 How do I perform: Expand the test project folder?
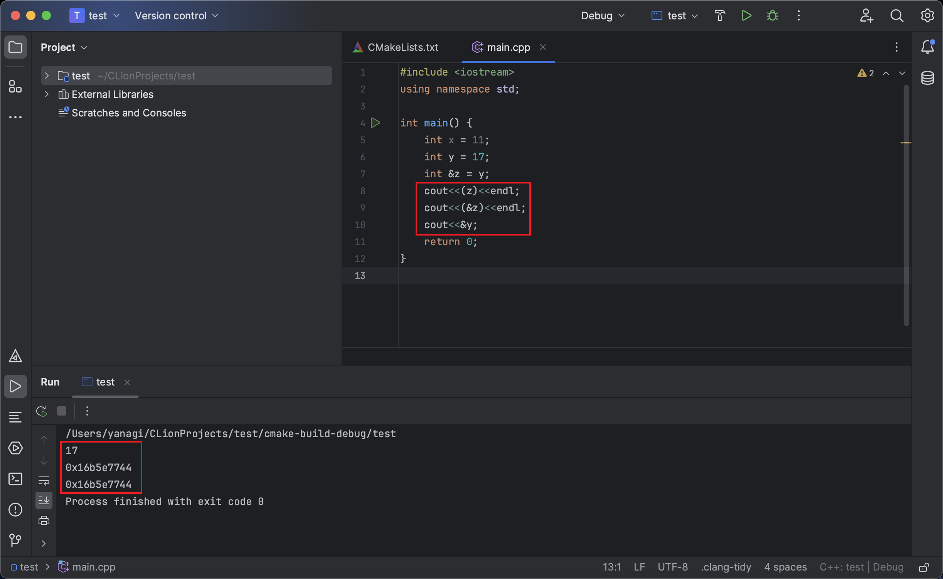click(x=47, y=76)
